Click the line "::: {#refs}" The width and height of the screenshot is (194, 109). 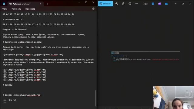pyautogui.click(x=9, y=100)
